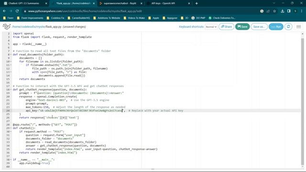Reload the page with the refresh icon
This screenshot has width=306, height=172.
(x=17, y=11)
